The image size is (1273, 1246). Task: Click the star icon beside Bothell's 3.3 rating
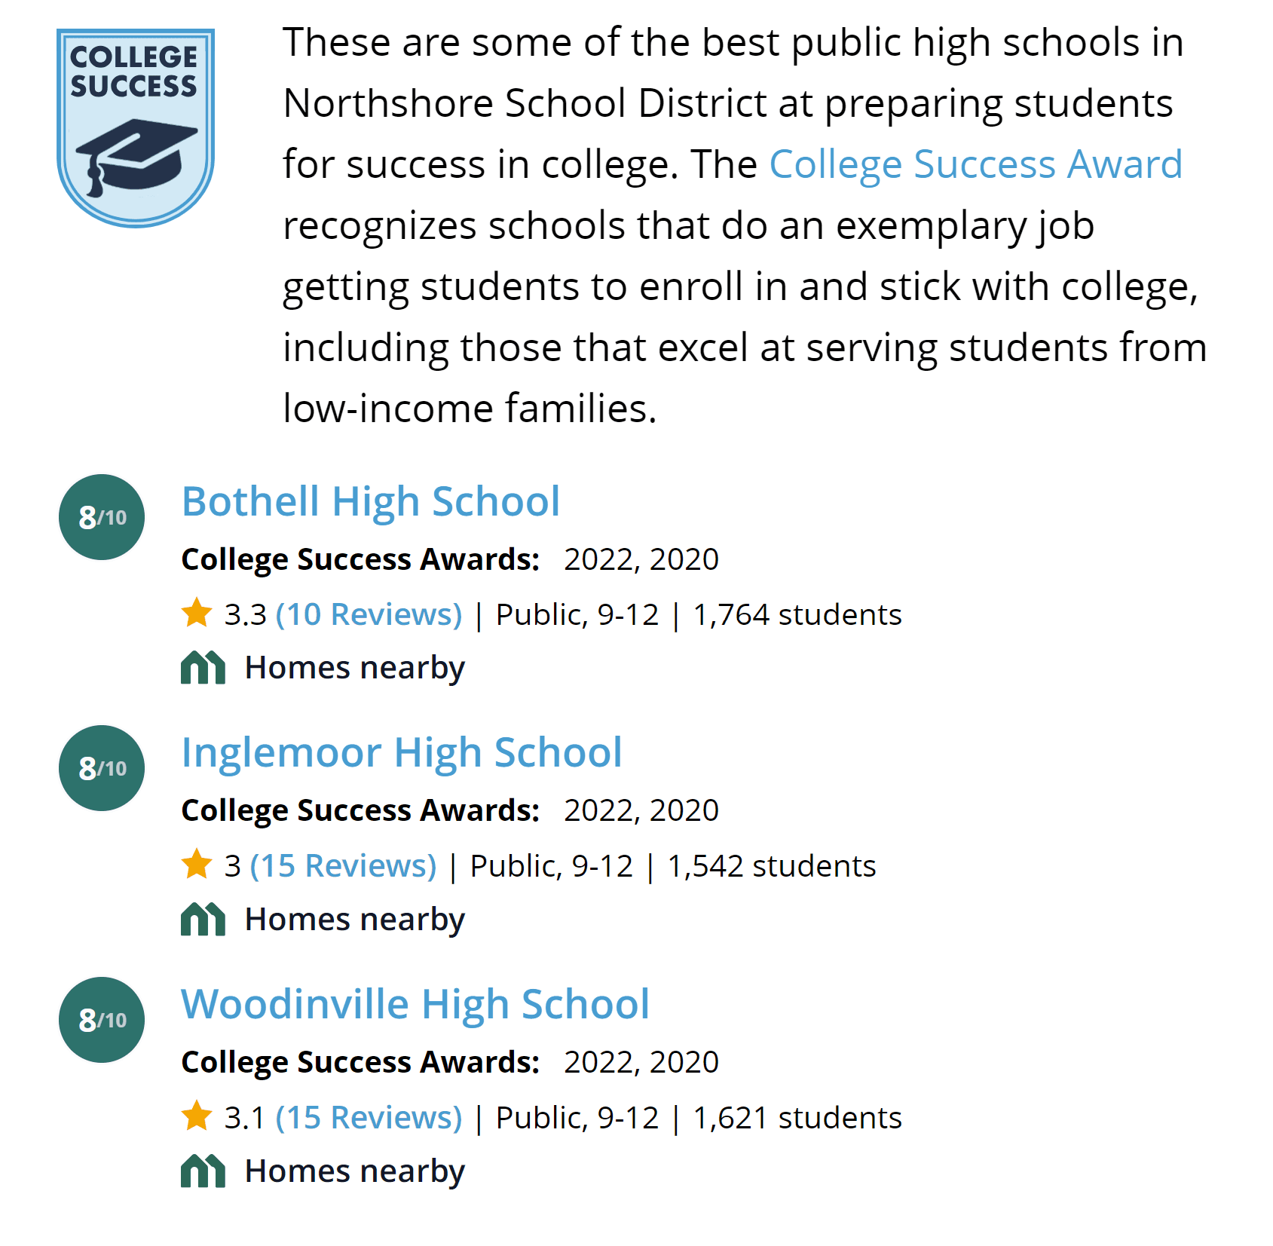pyautogui.click(x=195, y=613)
